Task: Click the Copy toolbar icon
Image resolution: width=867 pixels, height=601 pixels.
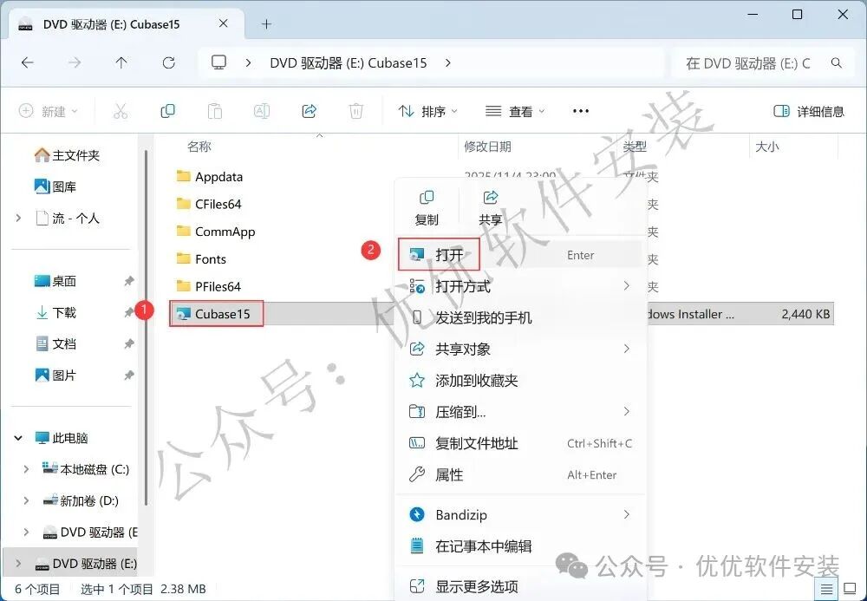Action: click(167, 111)
